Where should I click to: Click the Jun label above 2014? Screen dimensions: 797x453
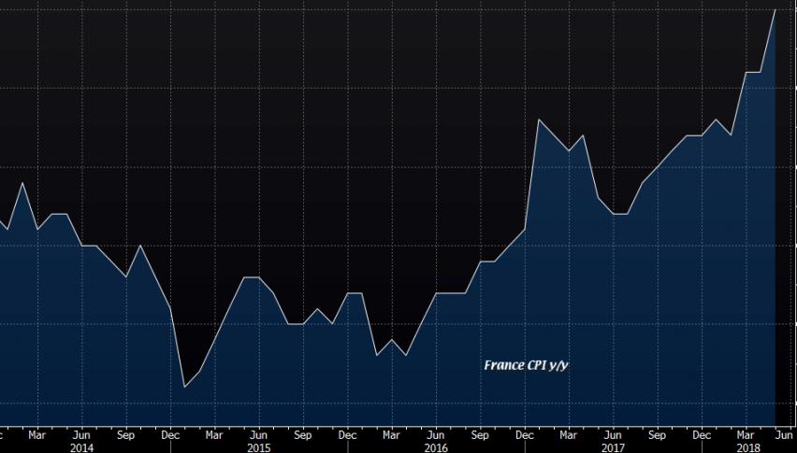pos(81,435)
